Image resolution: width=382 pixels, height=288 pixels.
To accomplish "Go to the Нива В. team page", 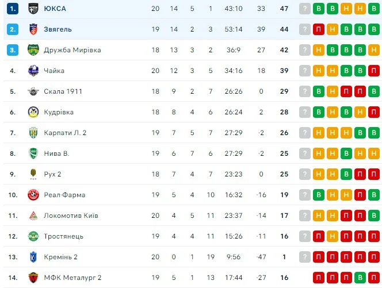I will tap(56, 153).
